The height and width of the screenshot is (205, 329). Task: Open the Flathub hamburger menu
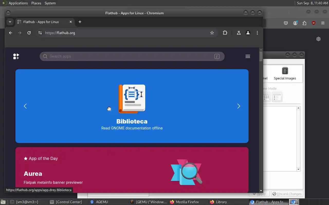coord(248,56)
